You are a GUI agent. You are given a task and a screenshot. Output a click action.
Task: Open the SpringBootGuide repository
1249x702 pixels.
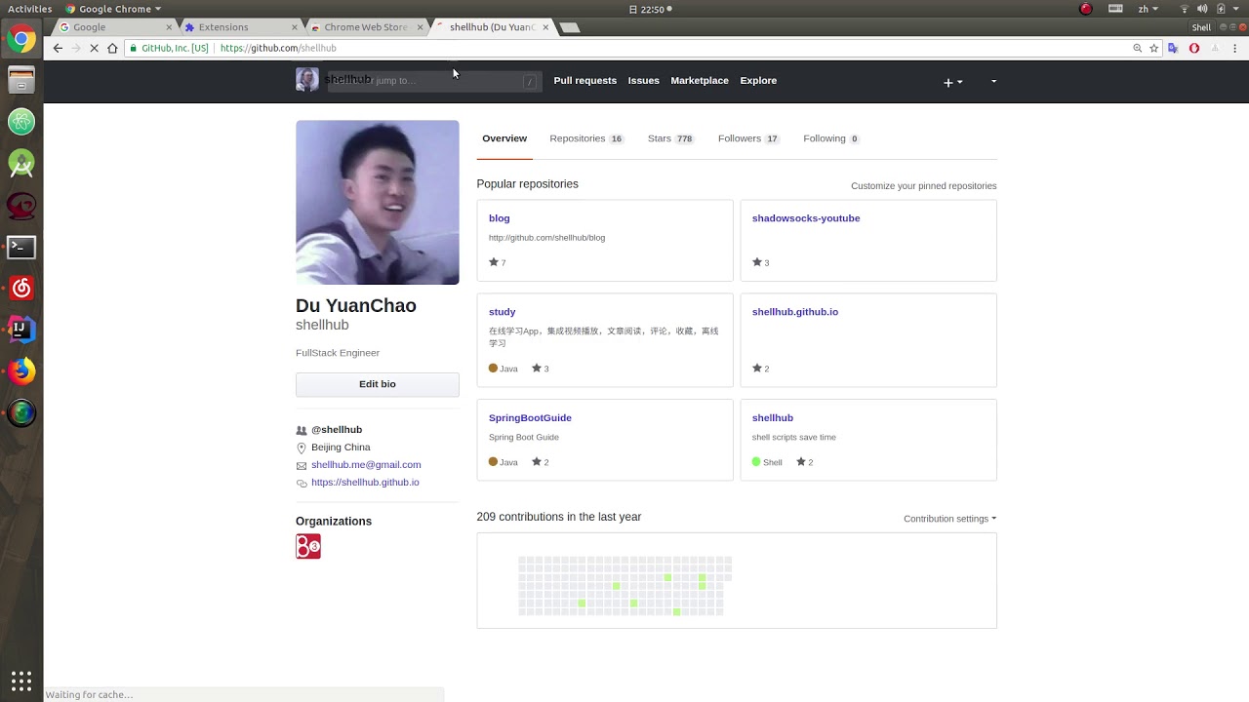[x=530, y=418]
